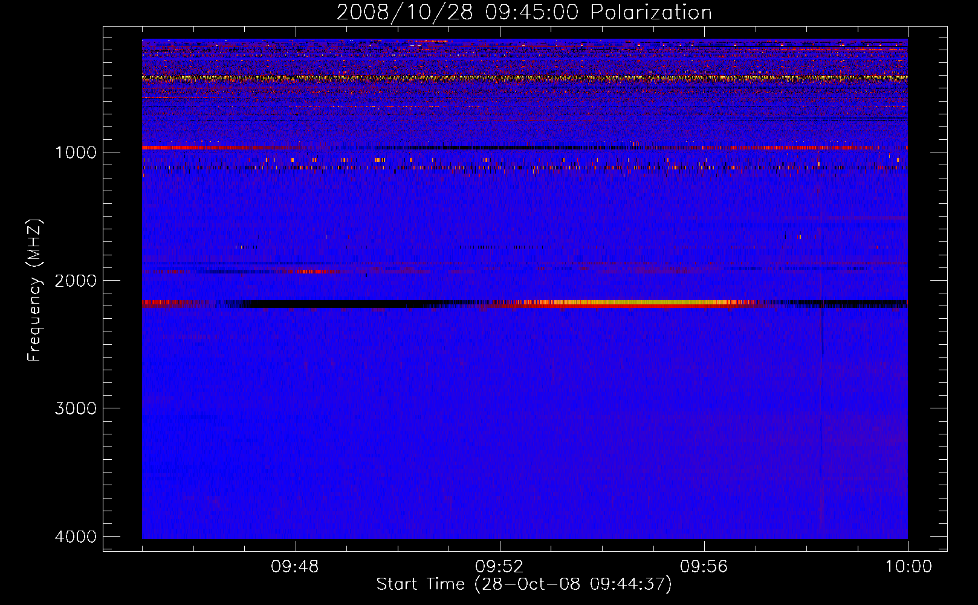
Task: Click the 3000 frequency tick label
Action: [76, 408]
